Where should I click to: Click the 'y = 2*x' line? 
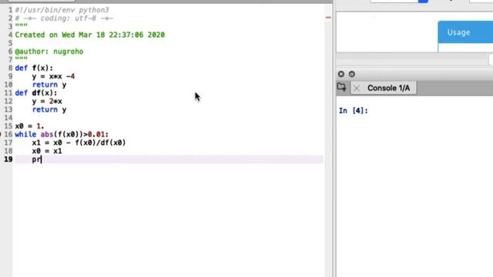pos(47,102)
